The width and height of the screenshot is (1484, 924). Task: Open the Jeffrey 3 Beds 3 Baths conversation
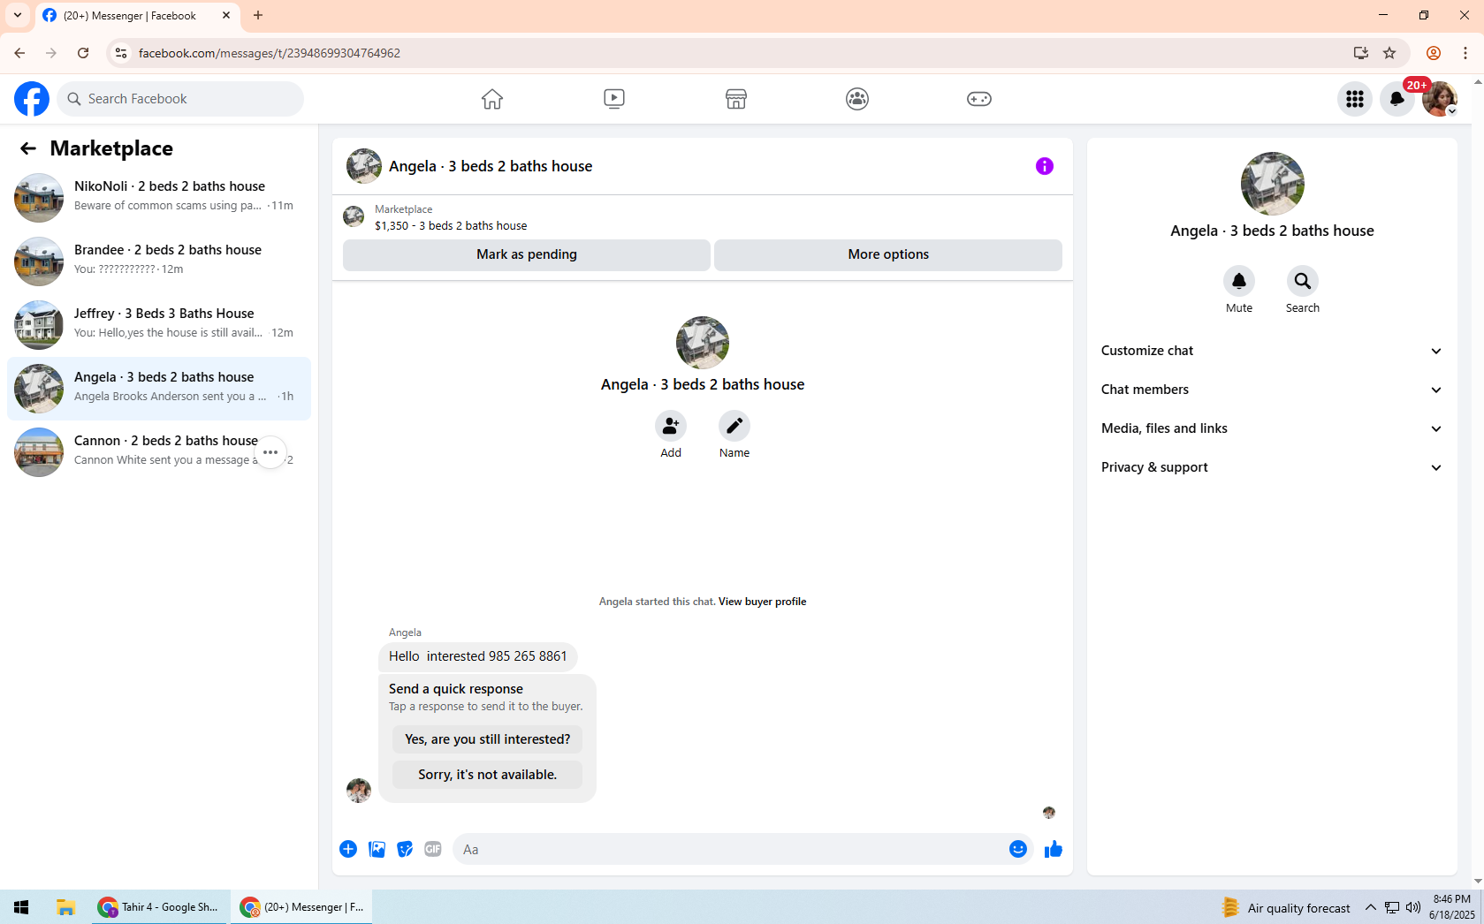[159, 323]
